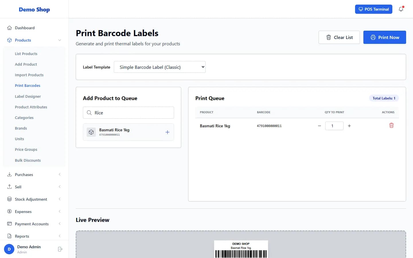
Task: Click the Products box icon
Action: [9, 40]
